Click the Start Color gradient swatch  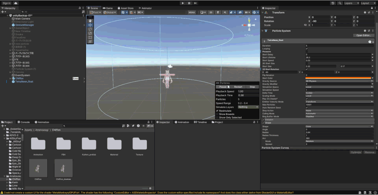(x=338, y=78)
